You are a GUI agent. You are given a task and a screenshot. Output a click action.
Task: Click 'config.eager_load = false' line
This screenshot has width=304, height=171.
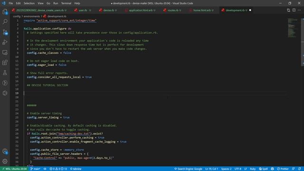point(47,65)
